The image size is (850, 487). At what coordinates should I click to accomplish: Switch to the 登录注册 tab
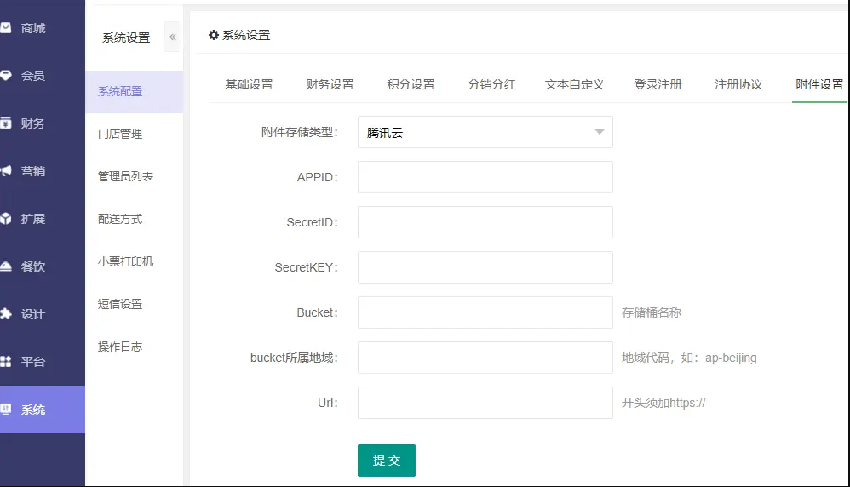pyautogui.click(x=658, y=84)
